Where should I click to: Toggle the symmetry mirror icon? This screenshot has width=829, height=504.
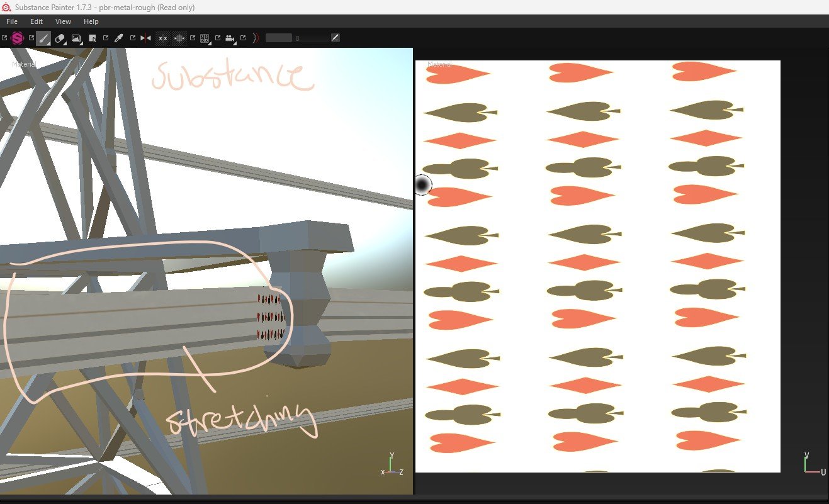[145, 38]
